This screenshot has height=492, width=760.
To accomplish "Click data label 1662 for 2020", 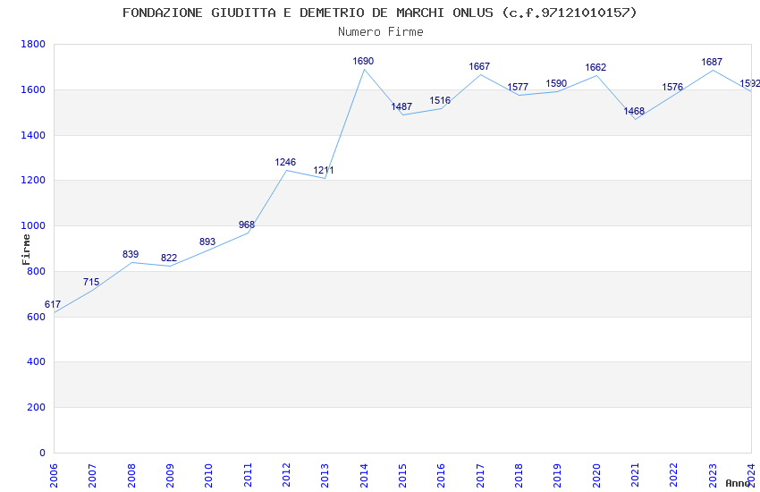I will 595,67.
